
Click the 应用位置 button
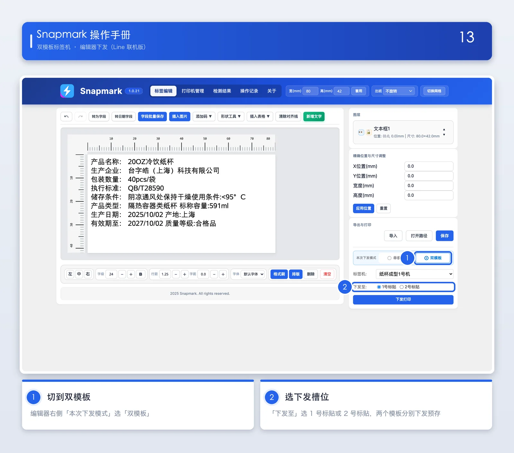pos(363,208)
